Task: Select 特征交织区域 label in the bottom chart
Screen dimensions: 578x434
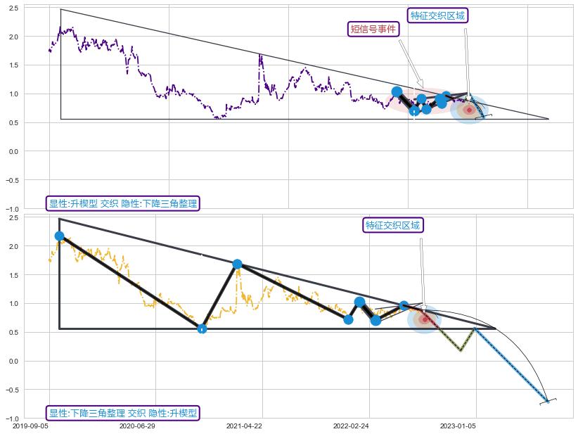Action: (x=392, y=225)
